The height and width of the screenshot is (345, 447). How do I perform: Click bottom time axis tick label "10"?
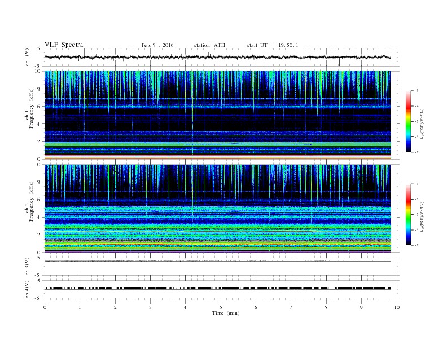tap(397, 307)
